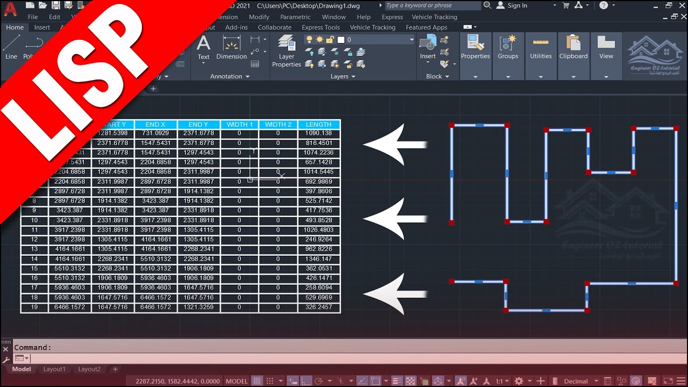This screenshot has height=387, width=688.
Task: Switch to the Layout1 tab
Action: point(54,369)
